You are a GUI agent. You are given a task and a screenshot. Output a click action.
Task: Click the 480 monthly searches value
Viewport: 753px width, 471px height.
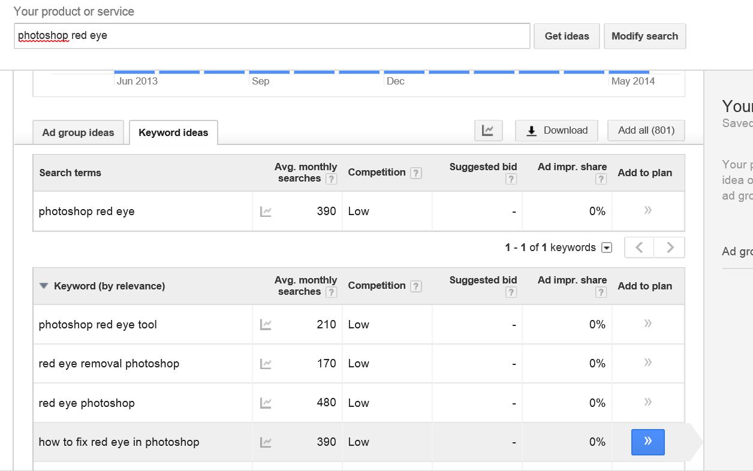tap(326, 403)
